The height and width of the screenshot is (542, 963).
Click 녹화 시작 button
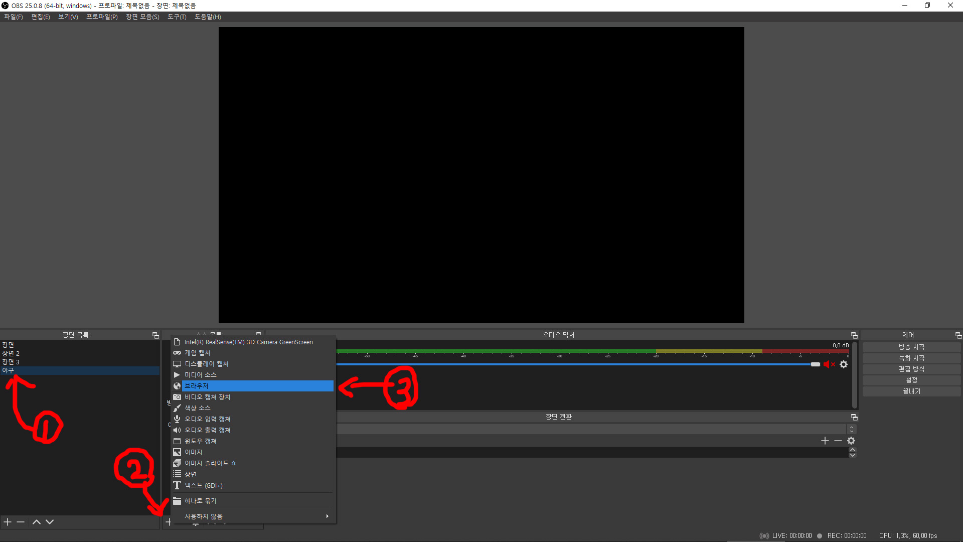[x=911, y=358]
